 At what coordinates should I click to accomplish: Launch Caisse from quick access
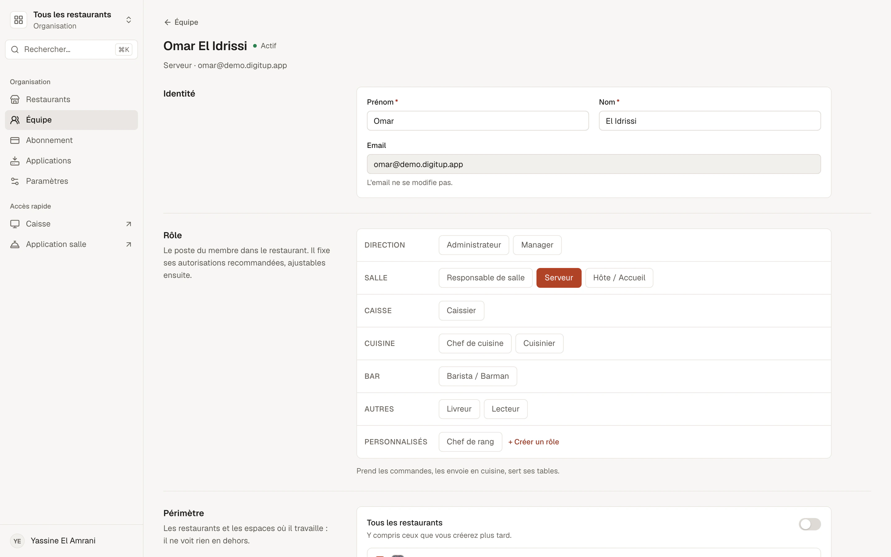coord(71,224)
